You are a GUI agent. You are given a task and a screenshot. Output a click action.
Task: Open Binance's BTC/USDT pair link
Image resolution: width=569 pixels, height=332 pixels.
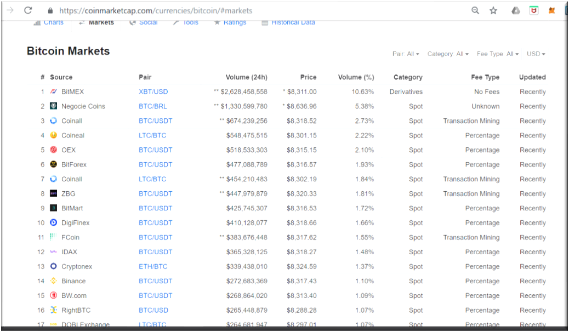click(155, 281)
